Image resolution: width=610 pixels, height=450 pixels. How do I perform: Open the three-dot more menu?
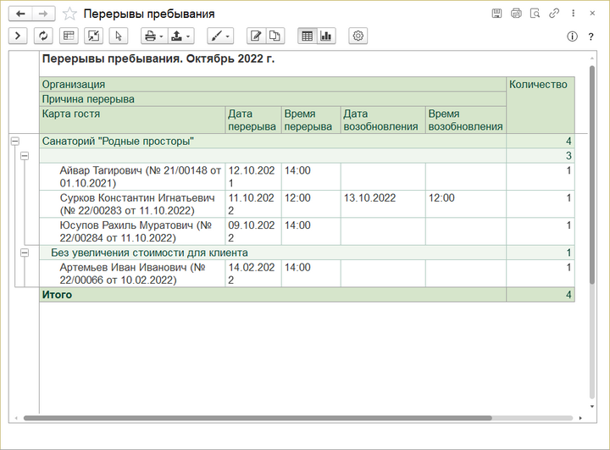(x=573, y=14)
